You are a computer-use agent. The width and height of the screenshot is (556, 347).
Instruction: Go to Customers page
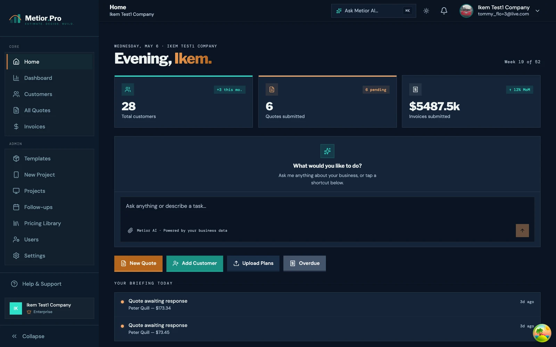click(50, 94)
